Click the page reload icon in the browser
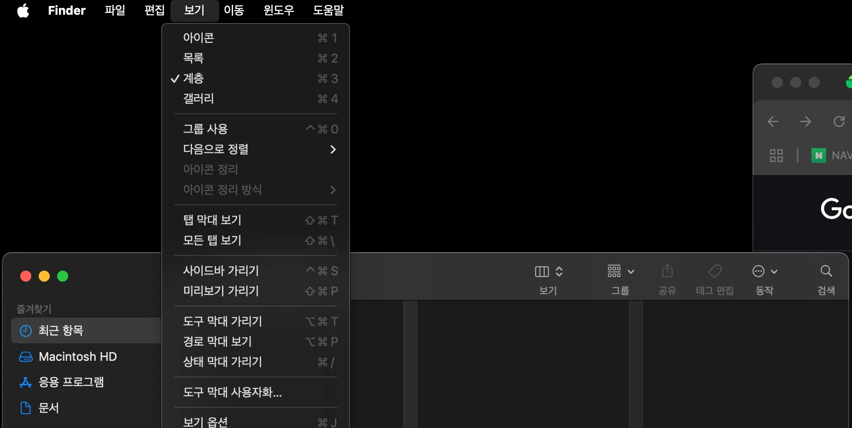This screenshot has width=852, height=428. coord(839,121)
